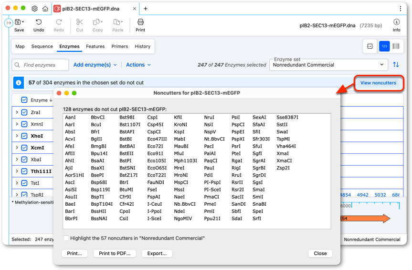
Task: Expand the ZraI enzyme row
Action: (x=17, y=112)
